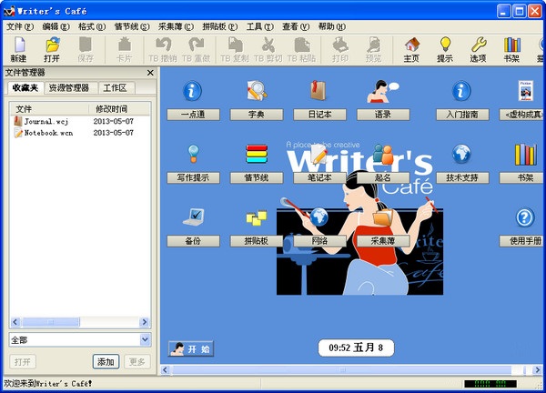This screenshot has height=393, width=546.
Task: Open the 工具 menu
Action: point(259,26)
